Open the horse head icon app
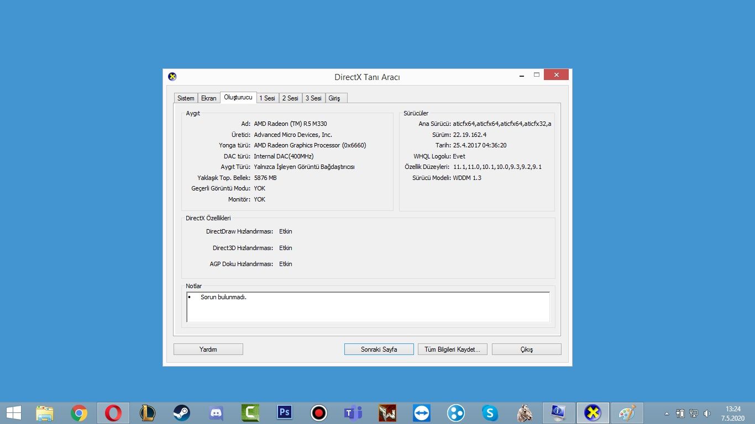The image size is (755, 424). [525, 413]
